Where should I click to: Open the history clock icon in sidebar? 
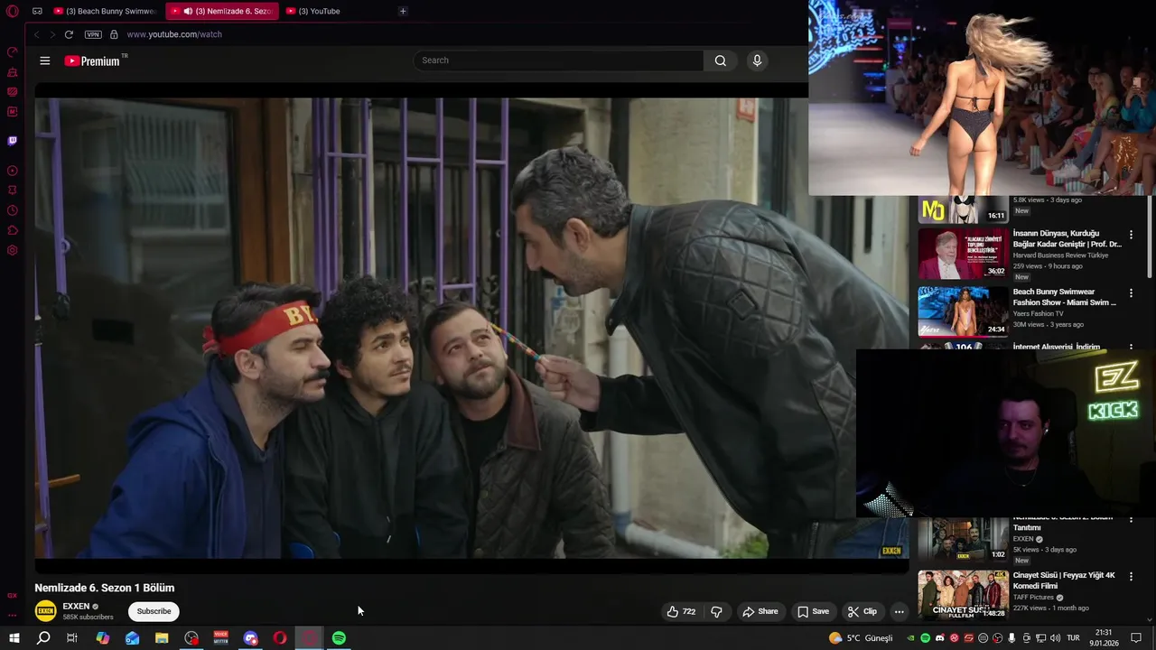13,210
